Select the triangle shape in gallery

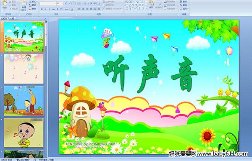click(x=130, y=5)
